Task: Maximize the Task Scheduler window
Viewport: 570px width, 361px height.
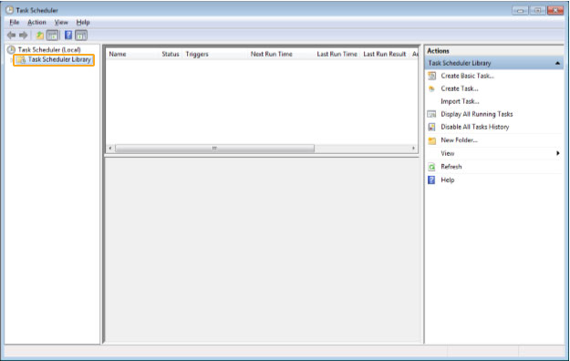Action: coord(537,11)
